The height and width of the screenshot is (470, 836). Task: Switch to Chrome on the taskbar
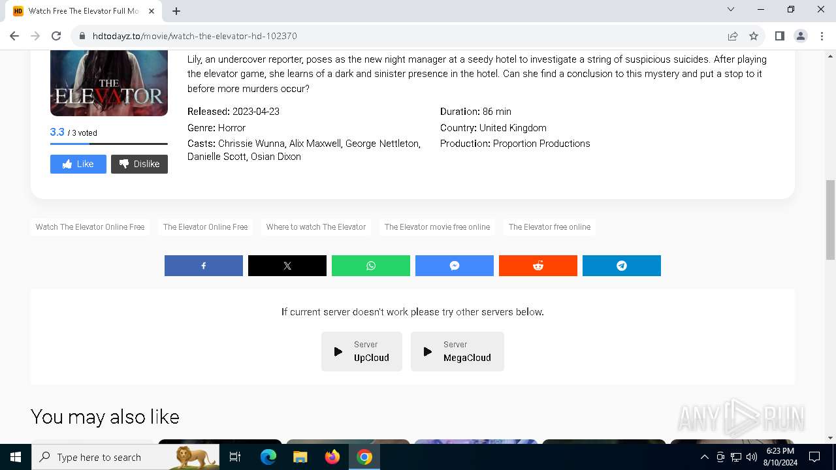pyautogui.click(x=364, y=457)
